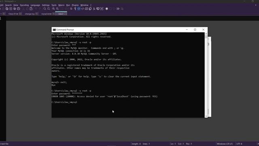Click the Paste toolbar icon
This screenshot has height=146, width=259.
[31, 9]
